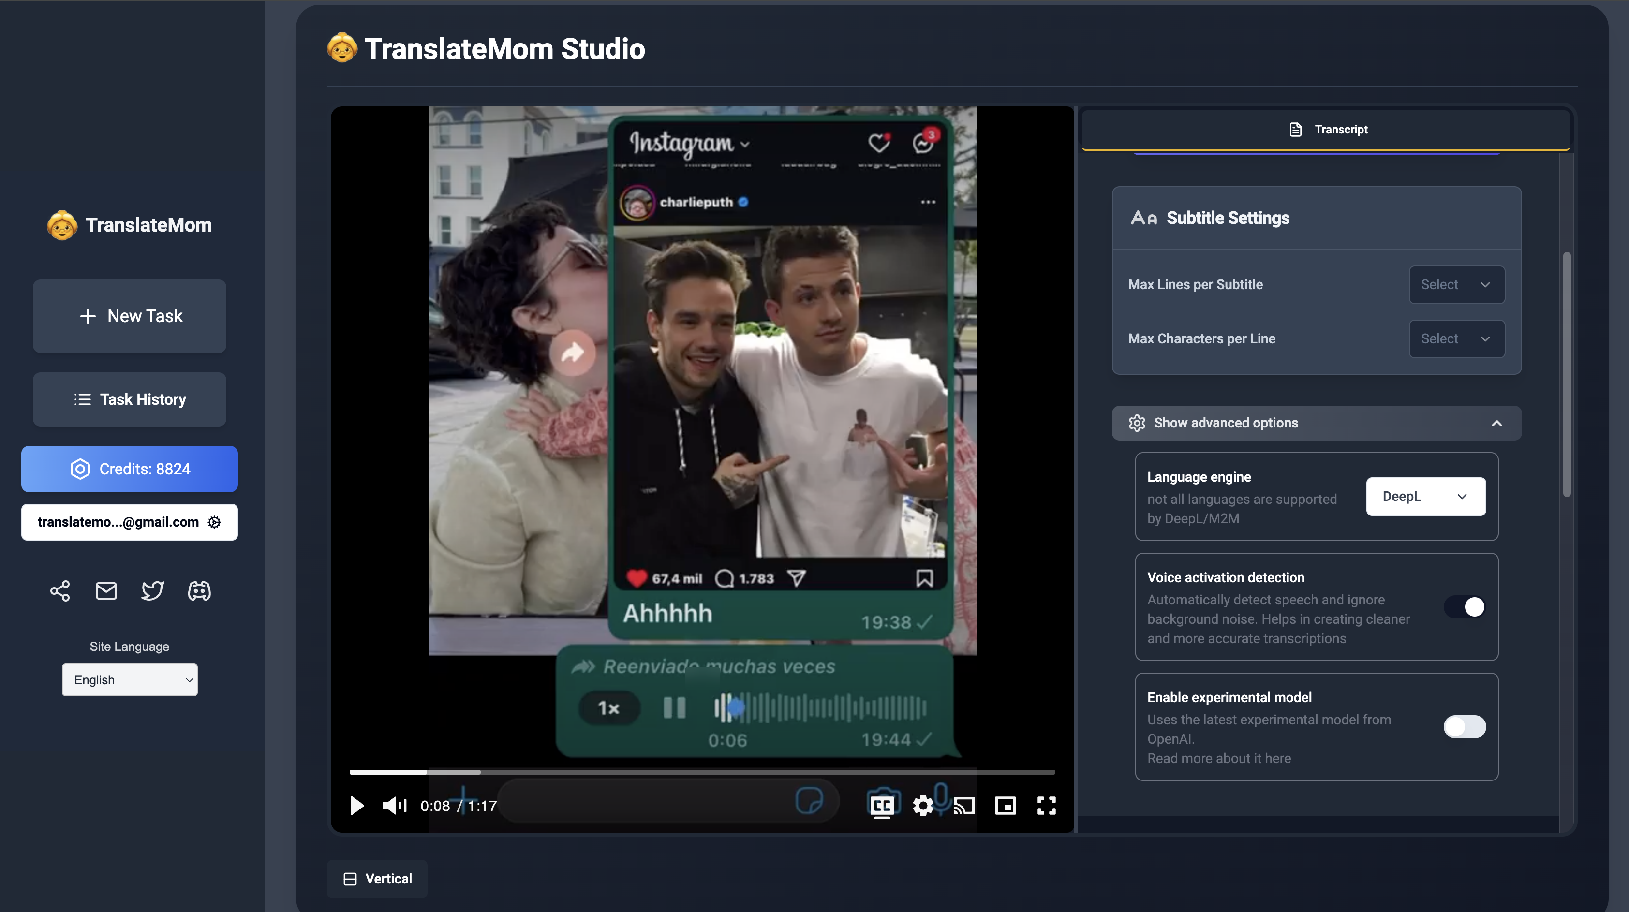
Task: Enable picture-in-picture mode icon
Action: pyautogui.click(x=1006, y=805)
